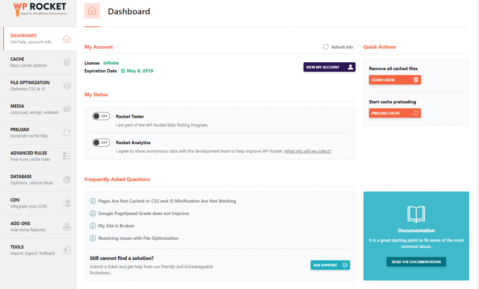Click the Refresh info link
The width and height of the screenshot is (479, 289).
pyautogui.click(x=338, y=47)
